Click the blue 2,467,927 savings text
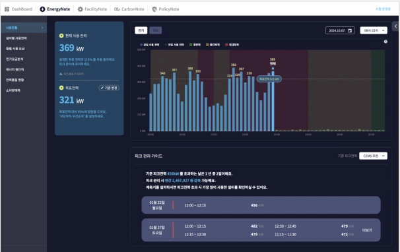The height and width of the screenshot is (252, 400). [x=183, y=180]
